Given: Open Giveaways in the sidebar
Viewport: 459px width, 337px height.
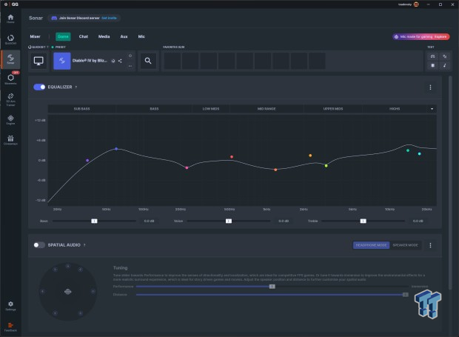Looking at the screenshot, I should (x=10, y=140).
